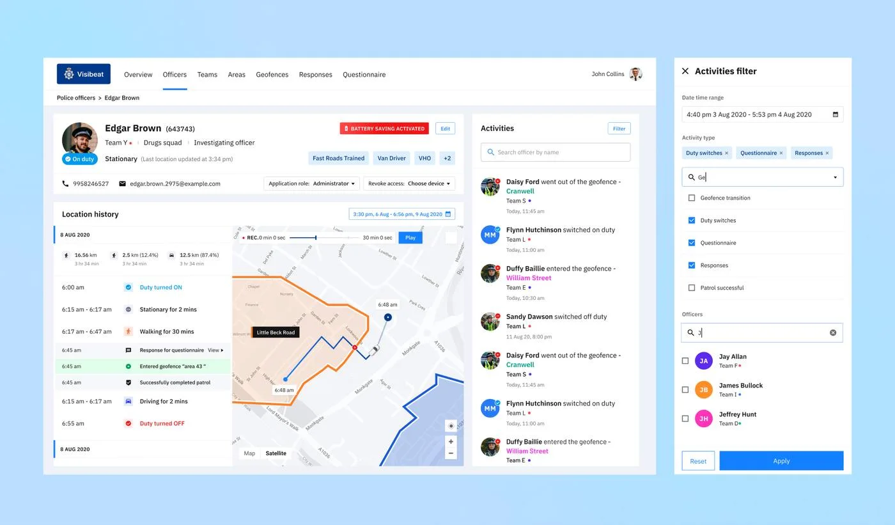Image resolution: width=895 pixels, height=525 pixels.
Task: Open the Questionnaire tab
Action: 364,75
